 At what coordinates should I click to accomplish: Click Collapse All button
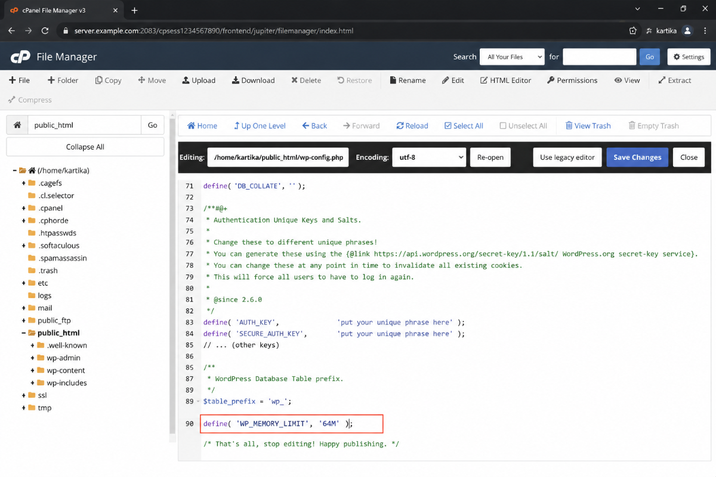(x=85, y=147)
